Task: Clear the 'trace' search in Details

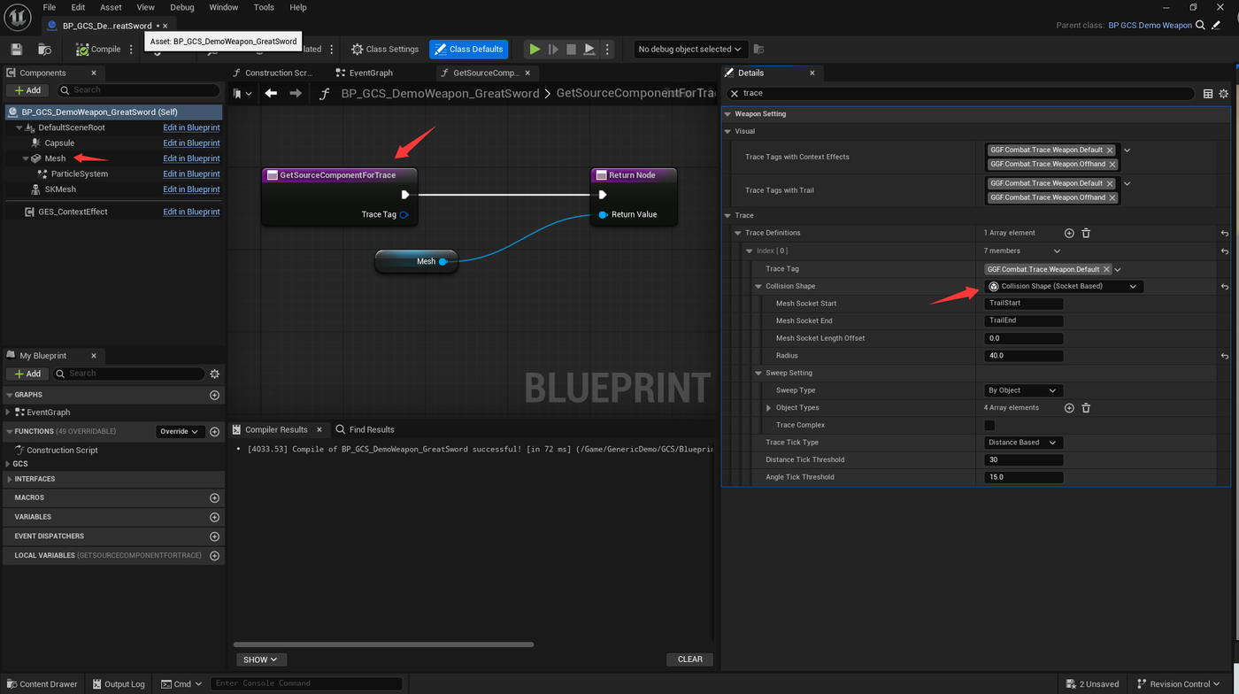Action: click(x=734, y=93)
